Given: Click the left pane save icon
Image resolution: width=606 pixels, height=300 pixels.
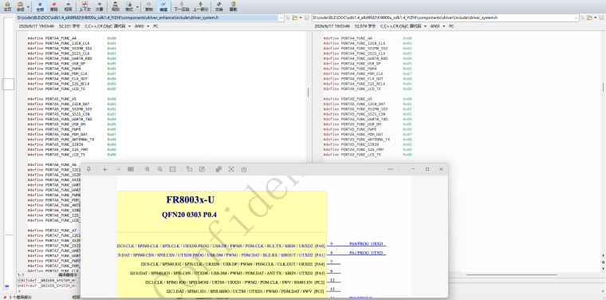Looking at the screenshot, I should [x=307, y=18].
